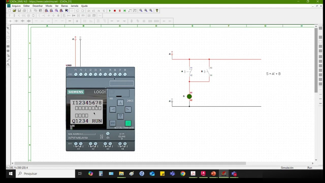Viewport: 325px width, 183px height.
Task: Open the Barras menu
Action: 64,6
